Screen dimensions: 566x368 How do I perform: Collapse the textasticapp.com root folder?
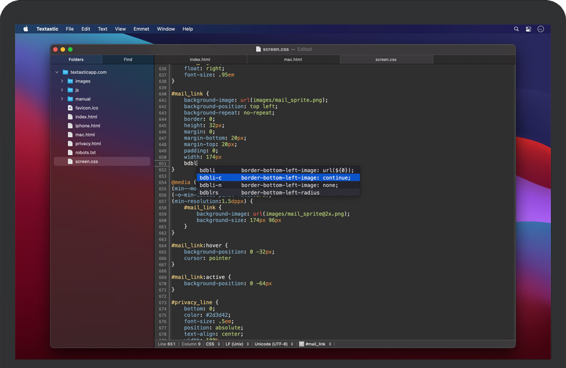point(57,73)
